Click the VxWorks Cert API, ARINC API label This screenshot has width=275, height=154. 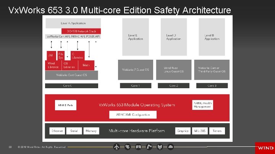(73, 37)
